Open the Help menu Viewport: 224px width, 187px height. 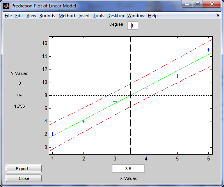[153, 16]
